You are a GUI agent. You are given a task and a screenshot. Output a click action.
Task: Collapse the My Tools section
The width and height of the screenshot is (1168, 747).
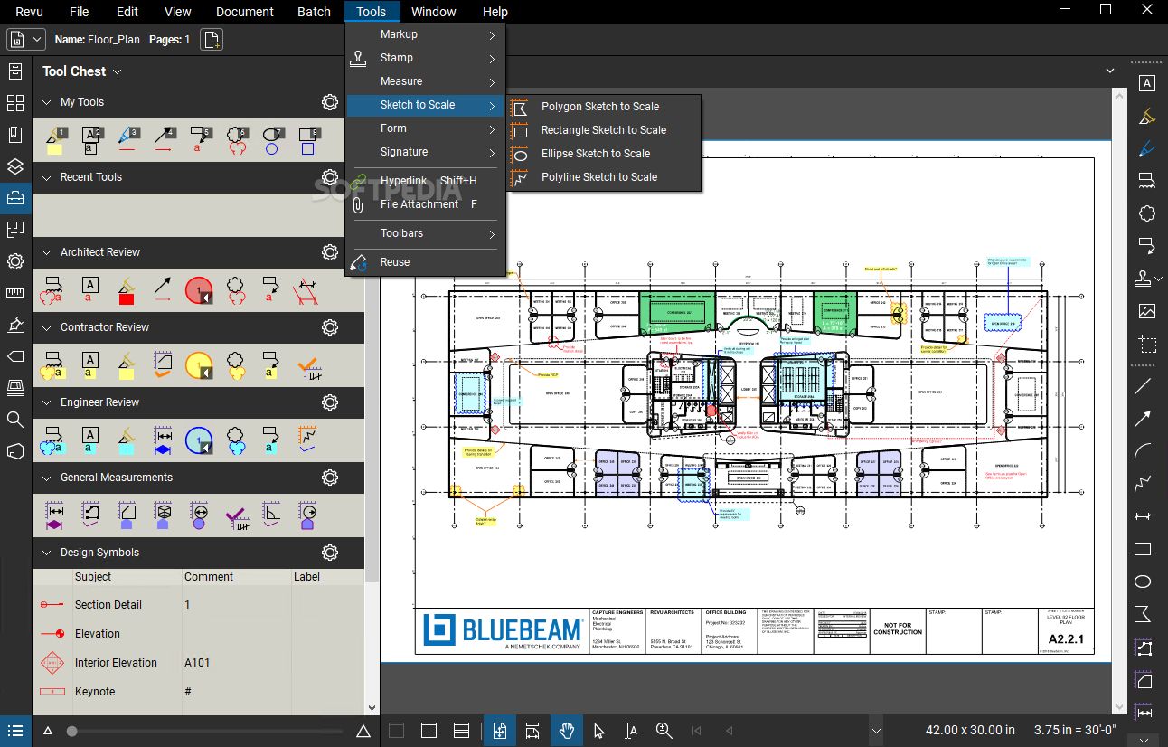click(x=47, y=102)
